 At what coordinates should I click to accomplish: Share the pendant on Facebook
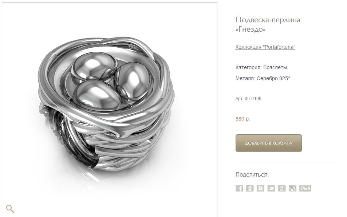[x=239, y=189]
